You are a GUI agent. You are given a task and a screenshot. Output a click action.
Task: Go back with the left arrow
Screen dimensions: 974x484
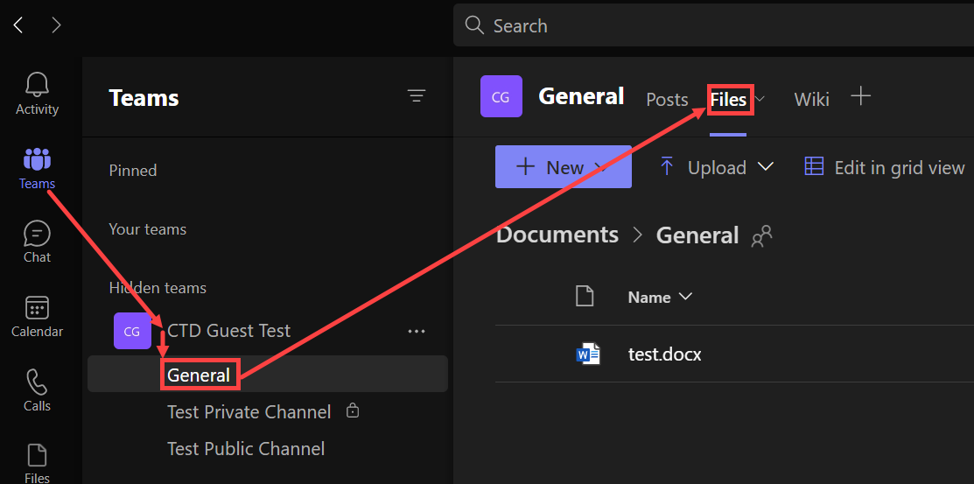(x=18, y=25)
